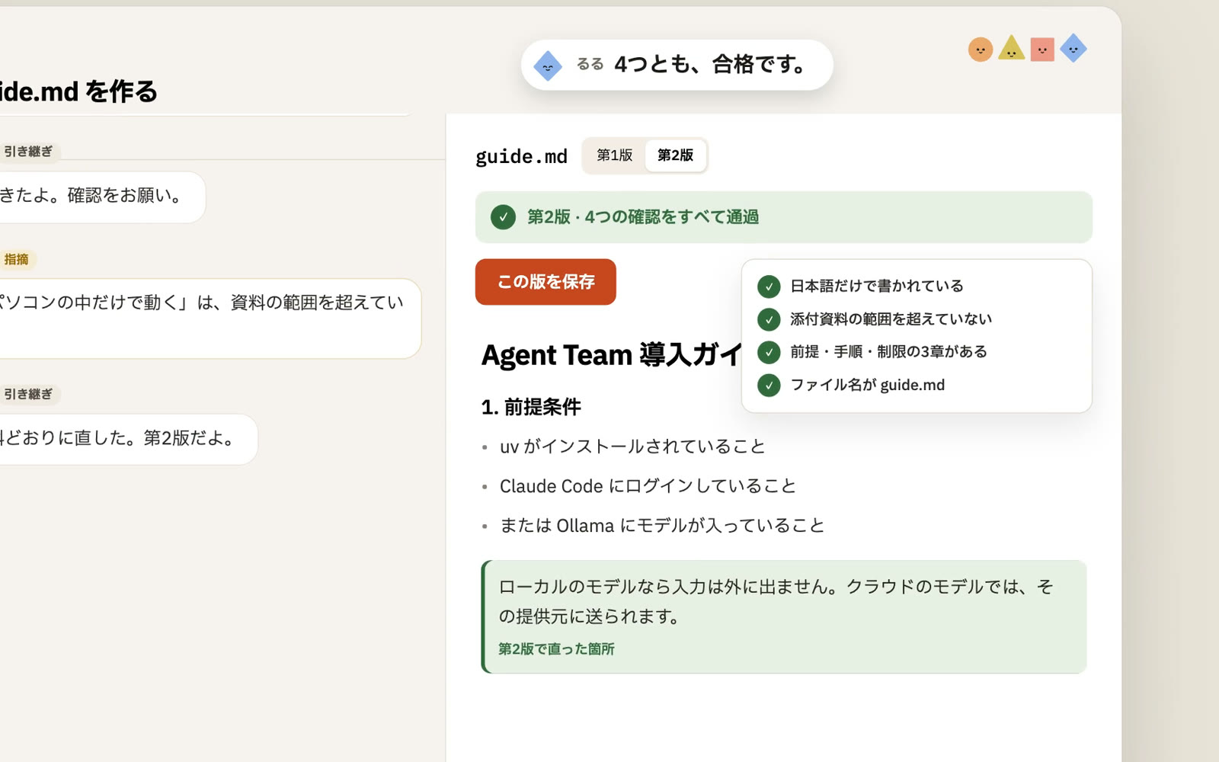
Task: Click the ローカルのモデルなら highlighted paragraph
Action: coord(783,616)
